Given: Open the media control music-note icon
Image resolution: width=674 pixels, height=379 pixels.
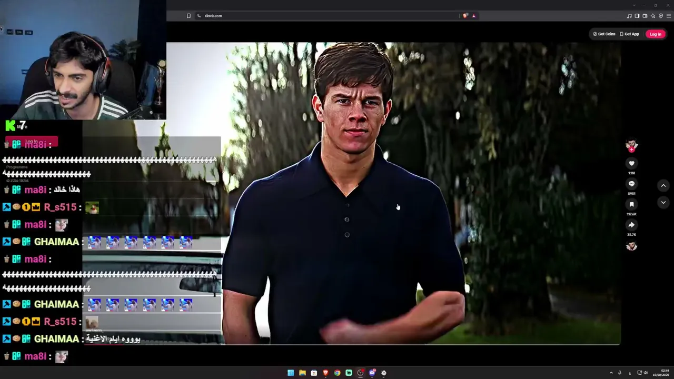Looking at the screenshot, I should point(629,16).
